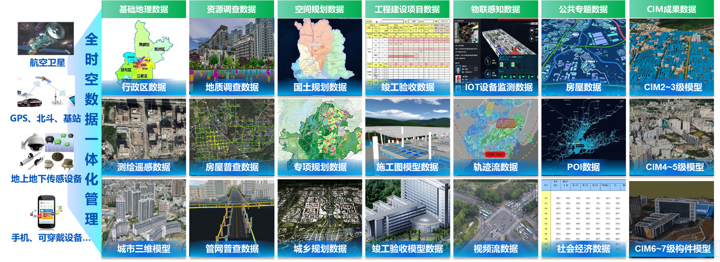Open the 行政区数据 map tile
This screenshot has width=720, height=262.
click(144, 57)
